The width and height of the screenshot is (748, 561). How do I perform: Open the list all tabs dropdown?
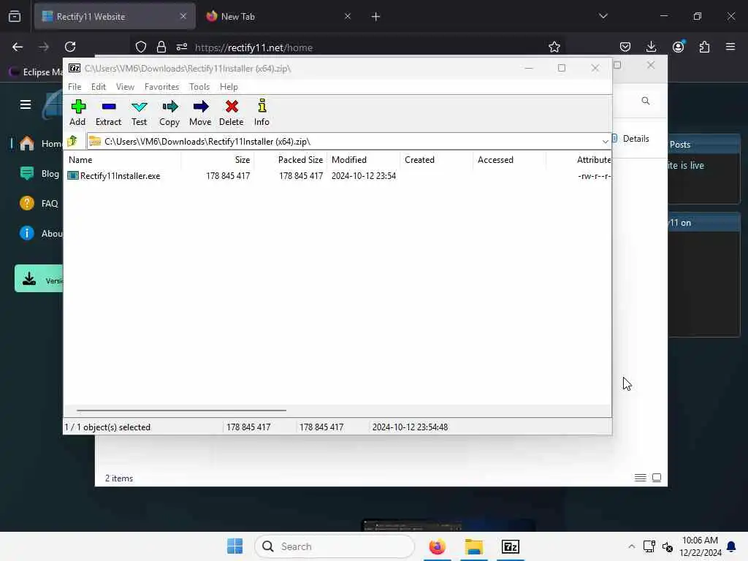tap(603, 16)
